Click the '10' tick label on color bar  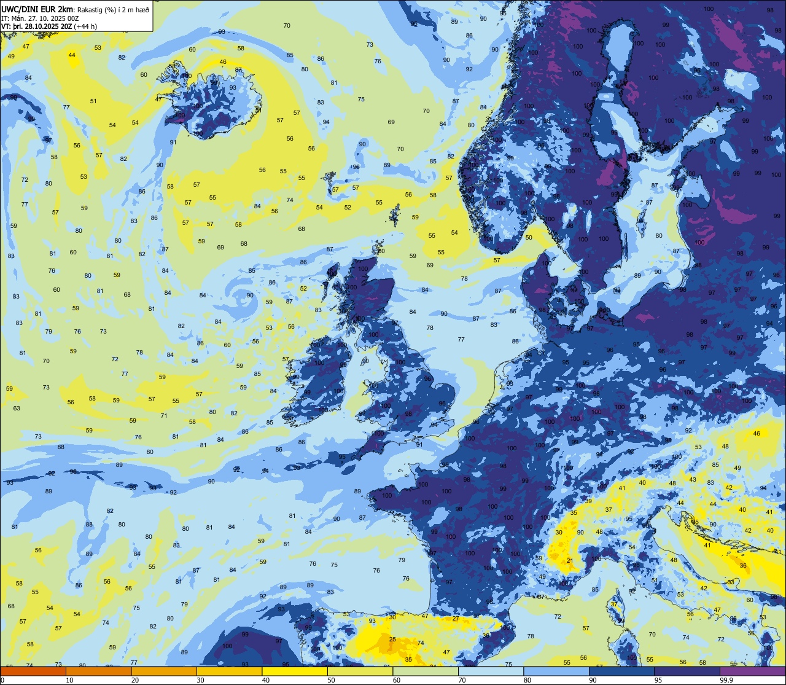69,680
